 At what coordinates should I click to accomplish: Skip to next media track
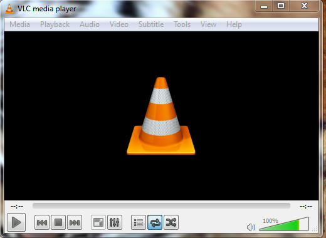pos(75,222)
